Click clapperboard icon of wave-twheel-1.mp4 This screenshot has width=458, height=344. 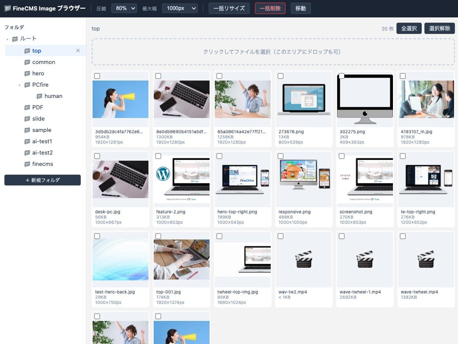coord(365,259)
